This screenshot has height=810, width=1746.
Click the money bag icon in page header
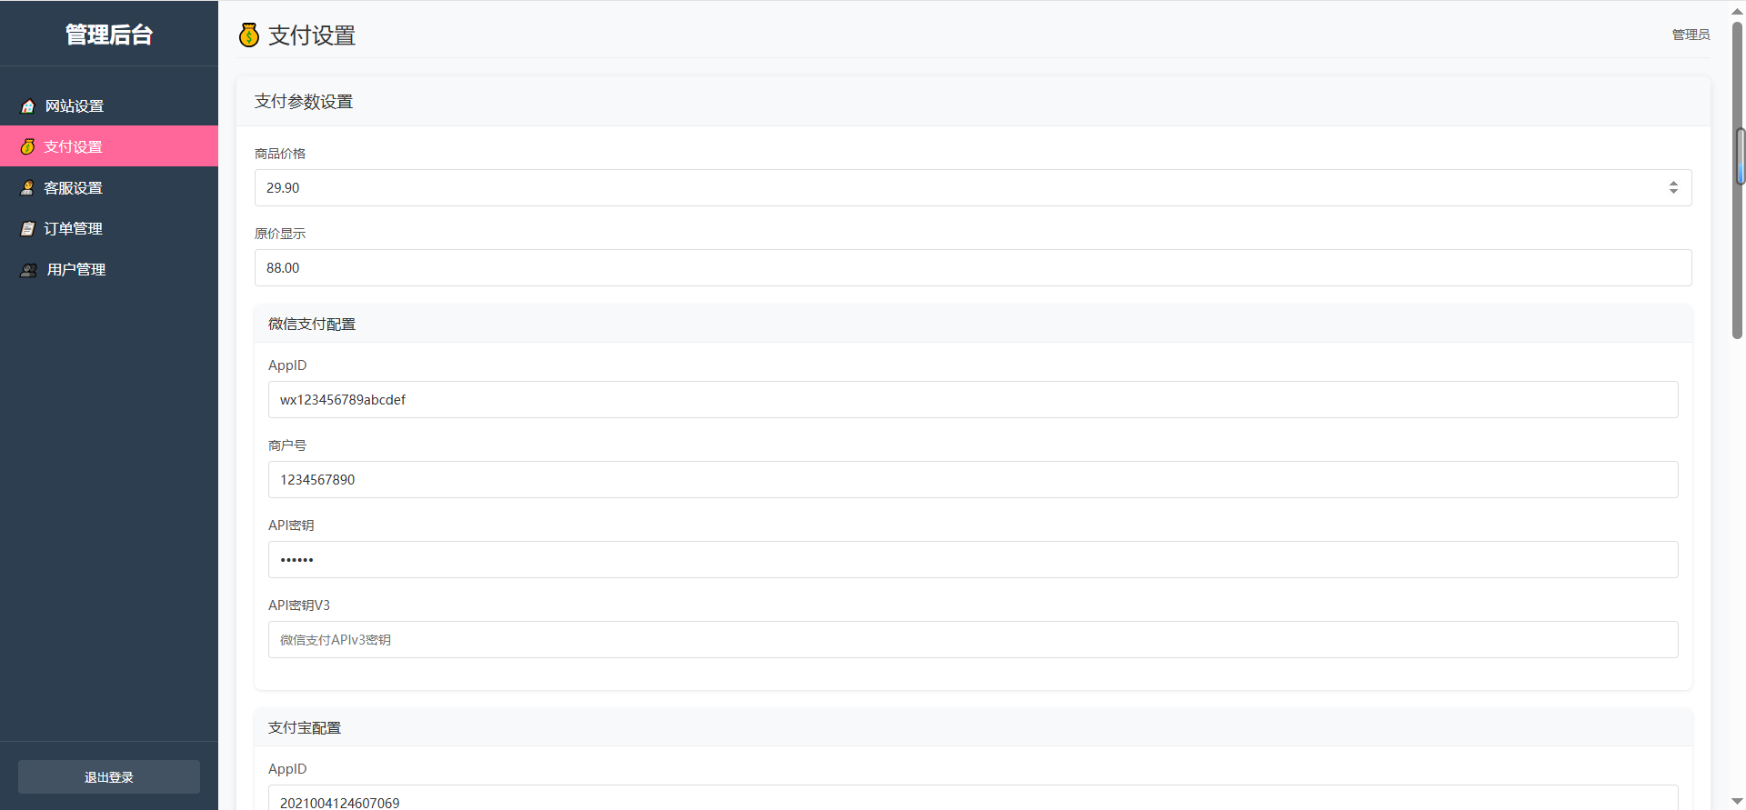point(249,35)
